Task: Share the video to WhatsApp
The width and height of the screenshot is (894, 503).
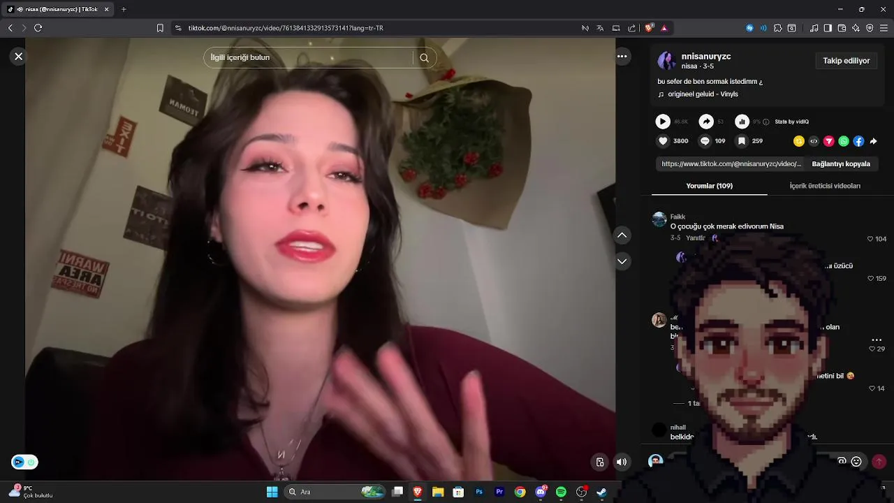Action: (x=844, y=141)
